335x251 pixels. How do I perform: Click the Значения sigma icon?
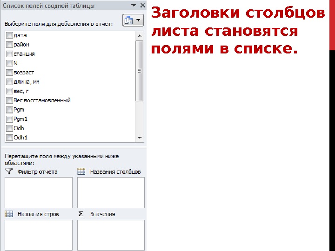(x=81, y=214)
